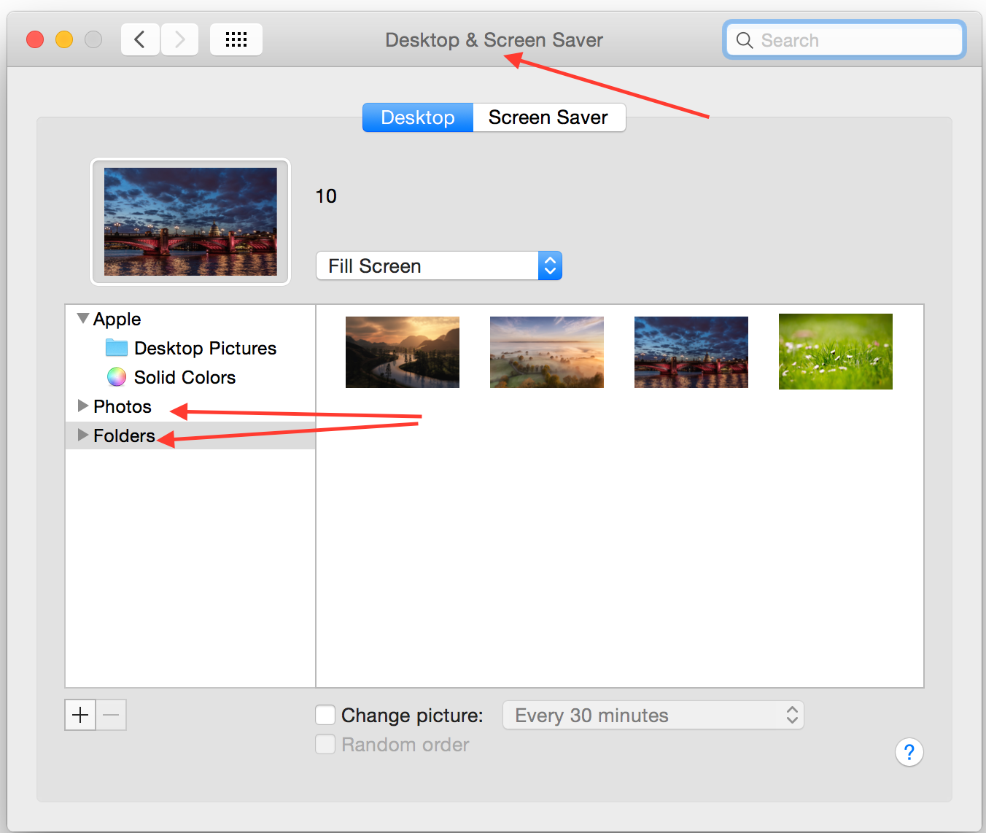The image size is (986, 833).
Task: Click the current wallpaper preview image
Action: (190, 222)
